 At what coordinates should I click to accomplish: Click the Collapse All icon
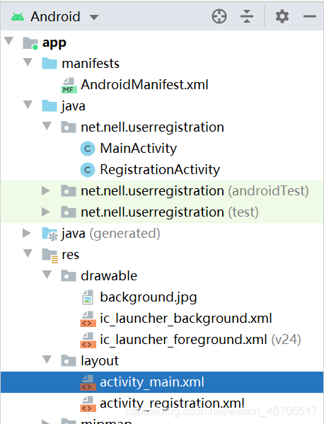(x=247, y=16)
